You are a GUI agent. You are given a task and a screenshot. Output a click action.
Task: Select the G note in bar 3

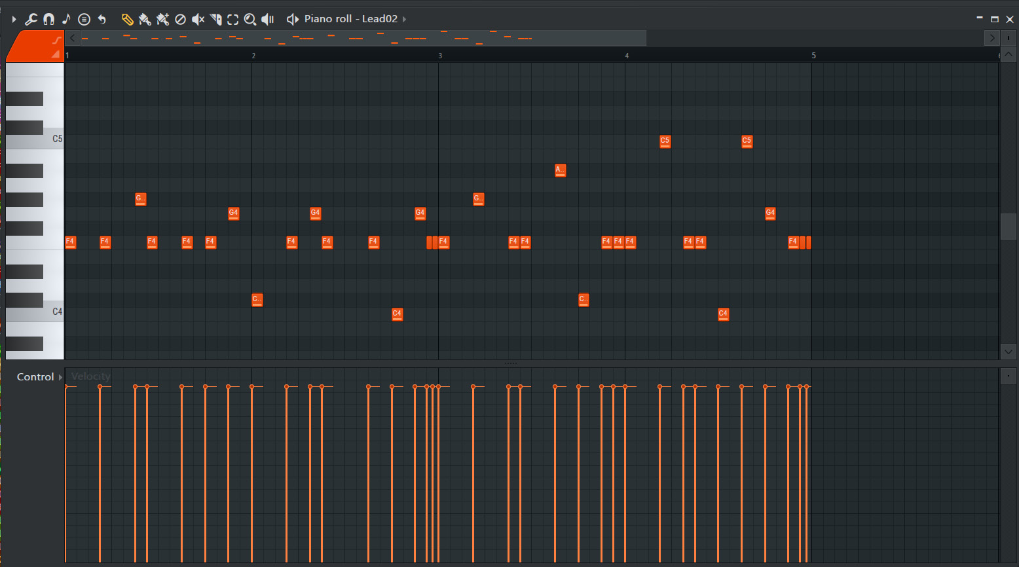478,199
